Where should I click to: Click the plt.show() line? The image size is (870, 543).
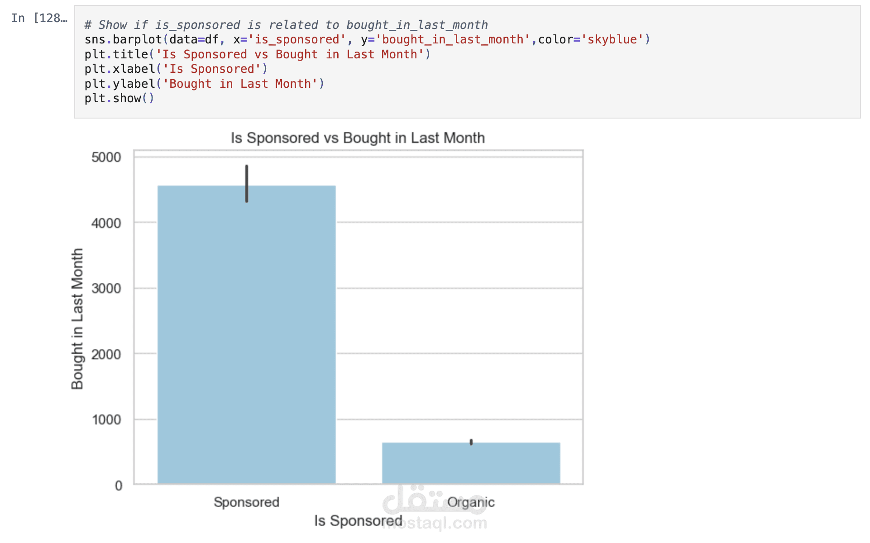(119, 98)
